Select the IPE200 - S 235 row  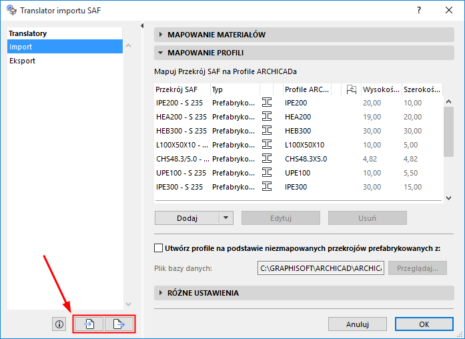point(299,103)
